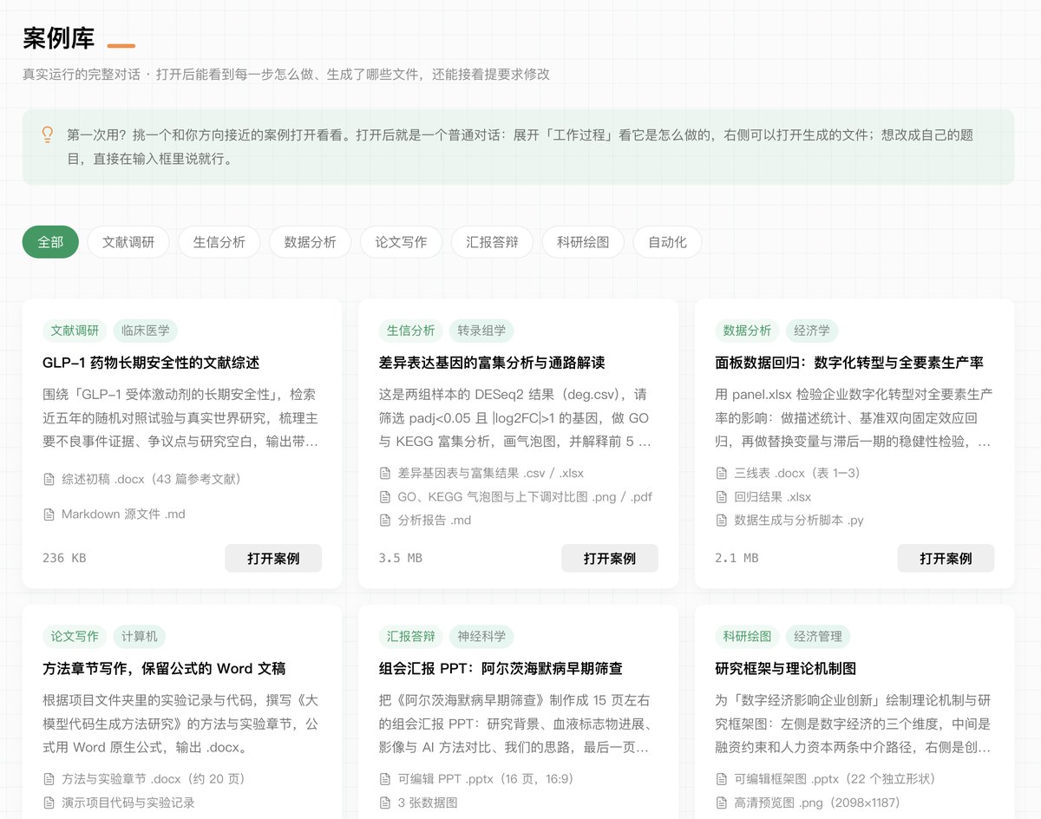This screenshot has width=1041, height=819.
Task: Click the 科研绘图 tag on 研究框架 card
Action: click(x=747, y=636)
